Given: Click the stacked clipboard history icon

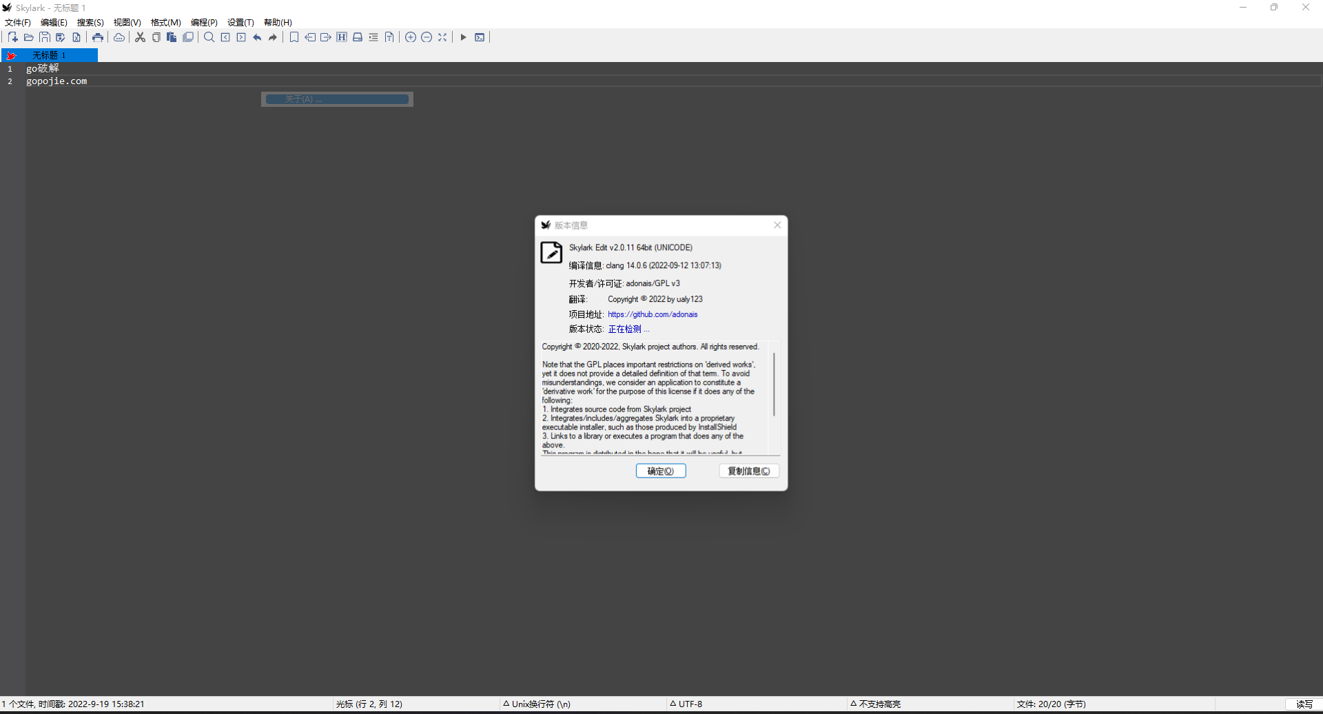Looking at the screenshot, I should [x=187, y=37].
